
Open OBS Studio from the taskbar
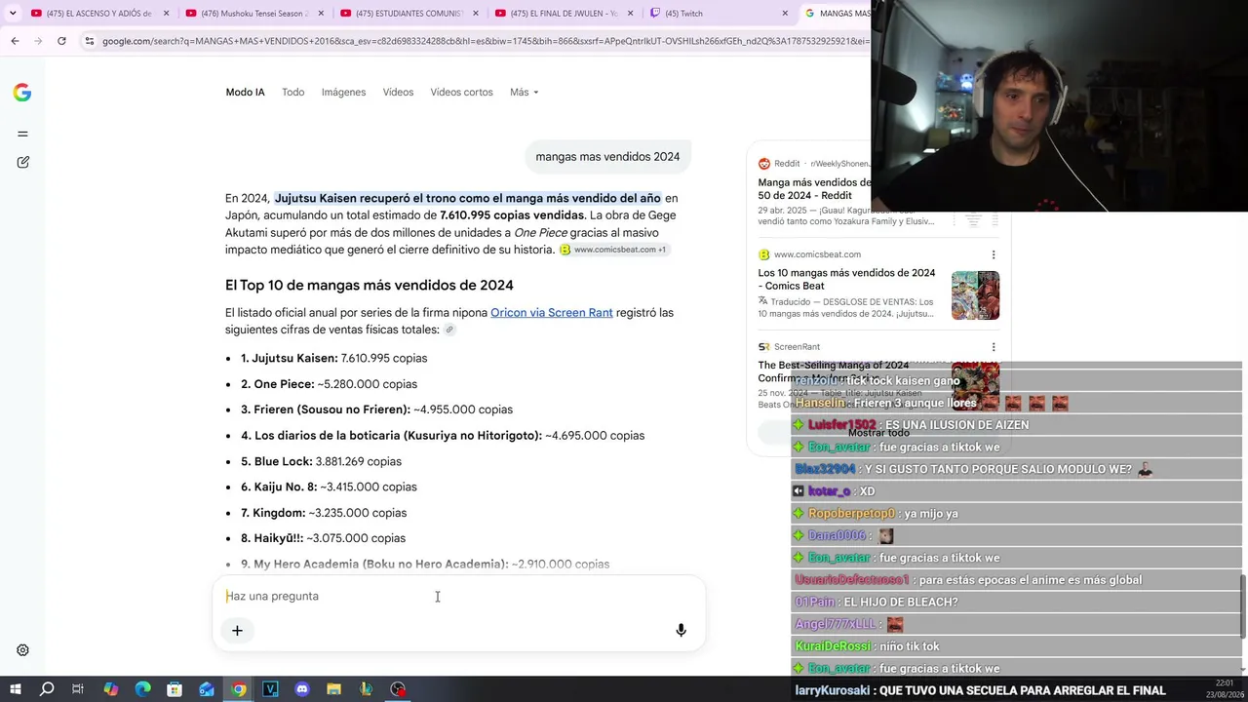coord(398,689)
